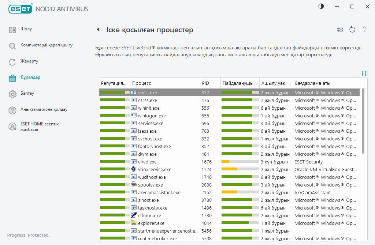The image size is (375, 245).
Task: Click the refresh process list icon
Action: [352, 30]
